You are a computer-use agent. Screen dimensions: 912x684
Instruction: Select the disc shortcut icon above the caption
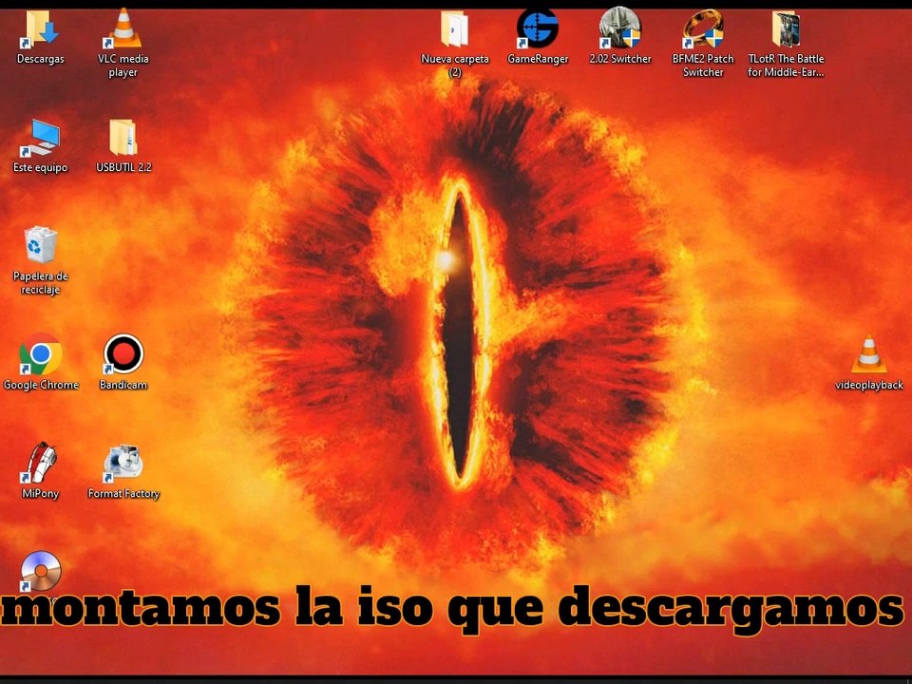click(40, 571)
